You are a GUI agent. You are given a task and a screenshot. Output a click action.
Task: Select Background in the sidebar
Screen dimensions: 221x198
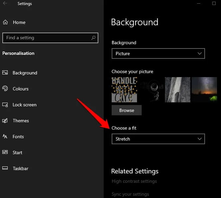[x=25, y=73]
